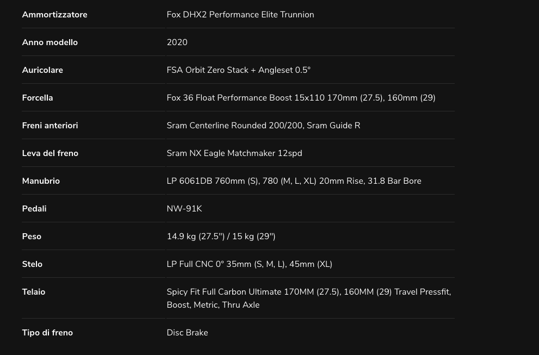This screenshot has width=539, height=355.
Task: Click the Forcella label
Action: tap(38, 98)
